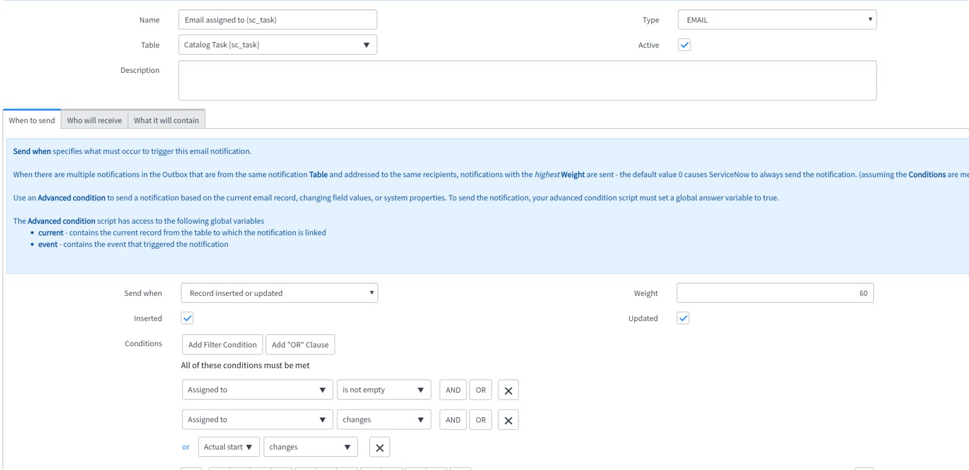This screenshot has width=969, height=470.
Task: Open the "What it will contain" tab
Action: pyautogui.click(x=167, y=120)
